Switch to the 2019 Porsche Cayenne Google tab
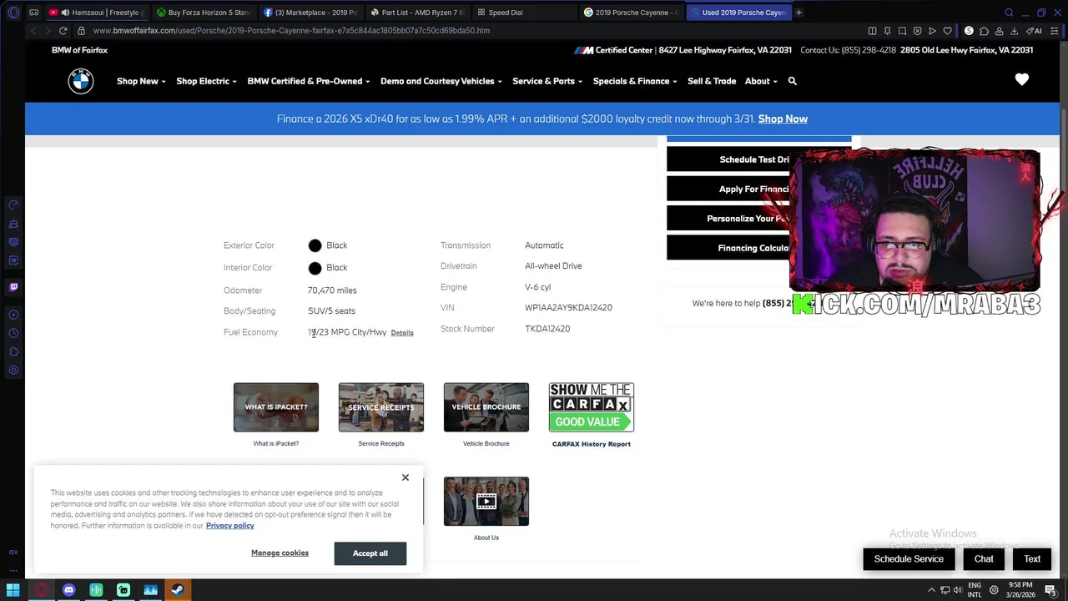Screen dimensions: 1068x601 (631, 13)
